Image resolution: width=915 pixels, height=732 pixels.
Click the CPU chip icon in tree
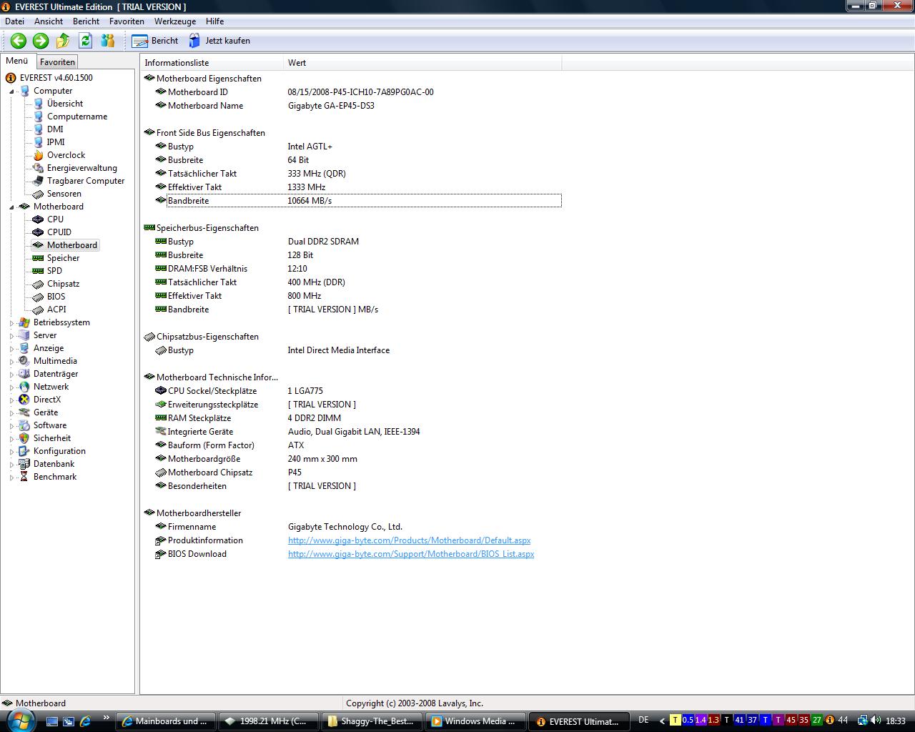coord(38,219)
